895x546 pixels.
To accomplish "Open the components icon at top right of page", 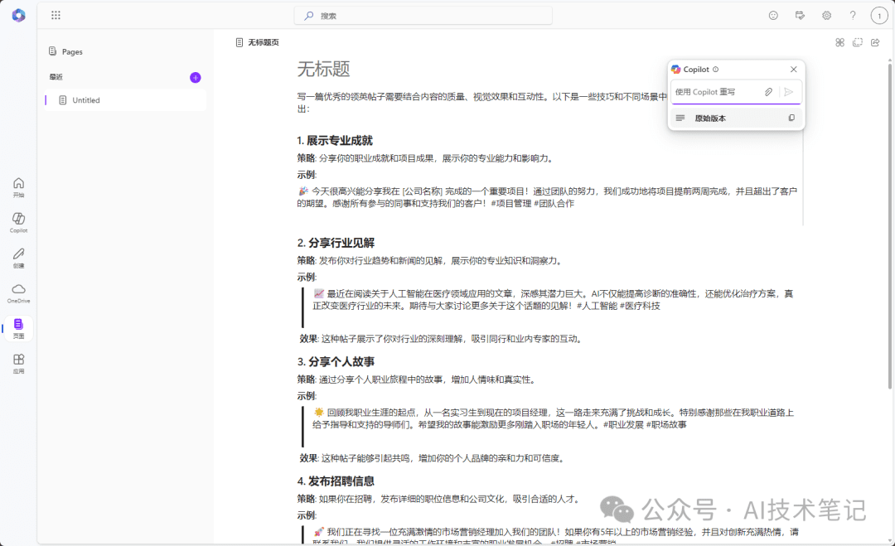I will point(839,42).
